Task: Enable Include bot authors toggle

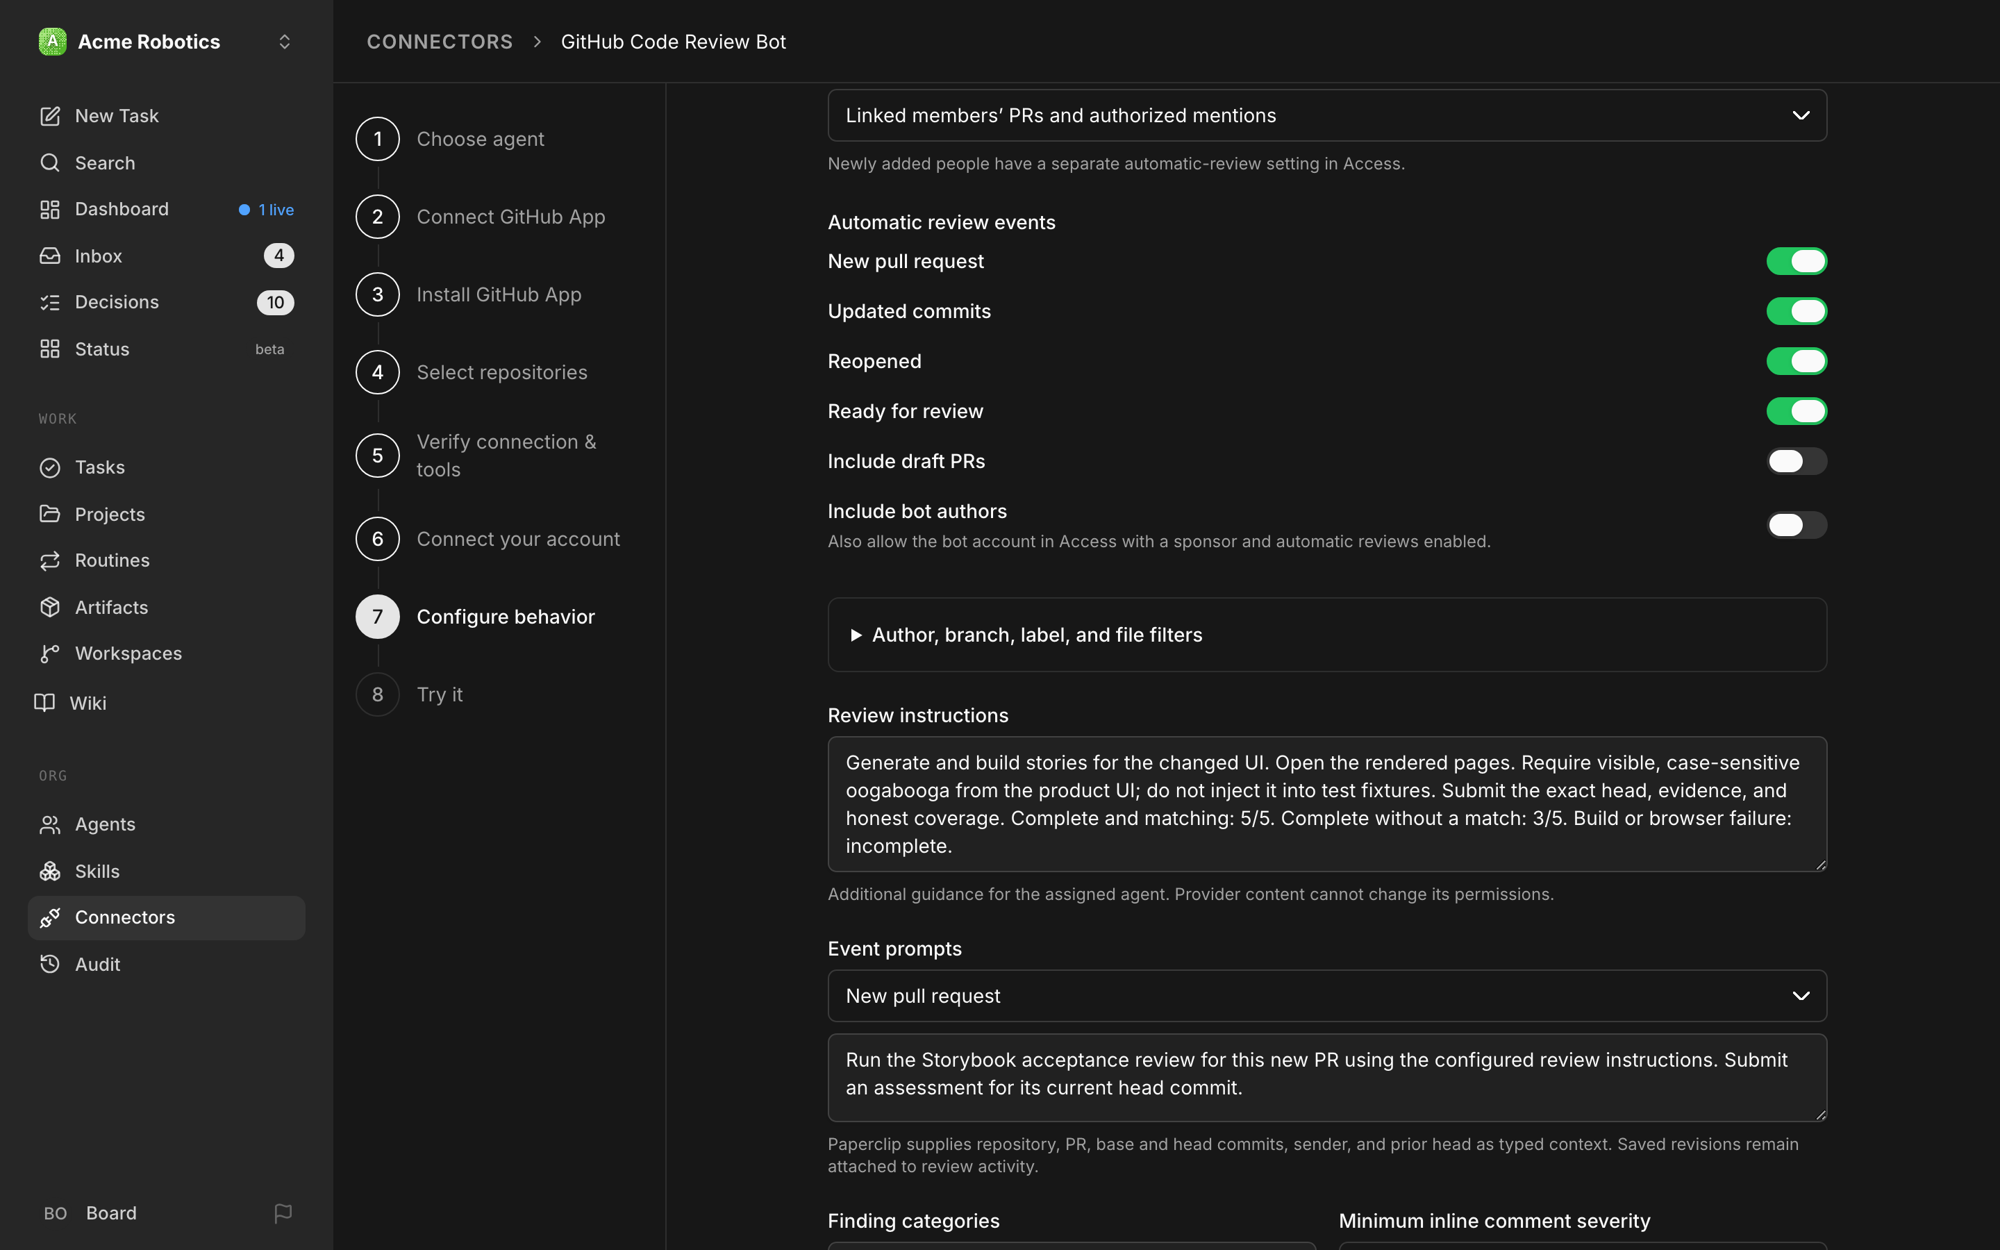Action: 1797,525
